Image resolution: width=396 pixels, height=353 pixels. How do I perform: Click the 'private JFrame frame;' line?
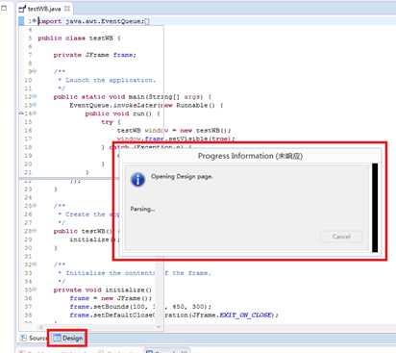tap(95, 55)
